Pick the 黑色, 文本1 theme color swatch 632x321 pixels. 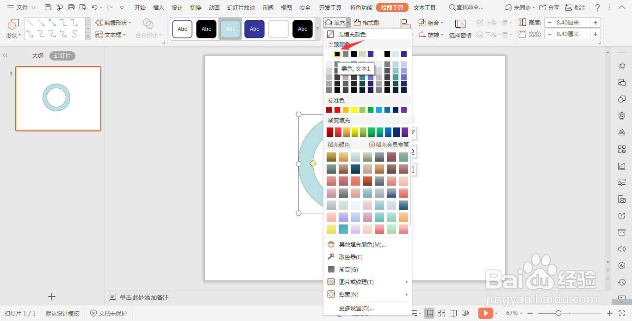coord(337,54)
